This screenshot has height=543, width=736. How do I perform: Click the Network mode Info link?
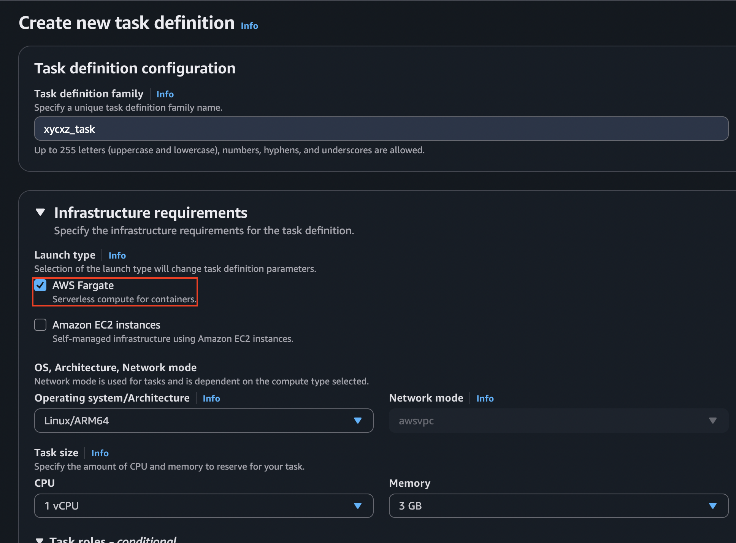tap(485, 398)
